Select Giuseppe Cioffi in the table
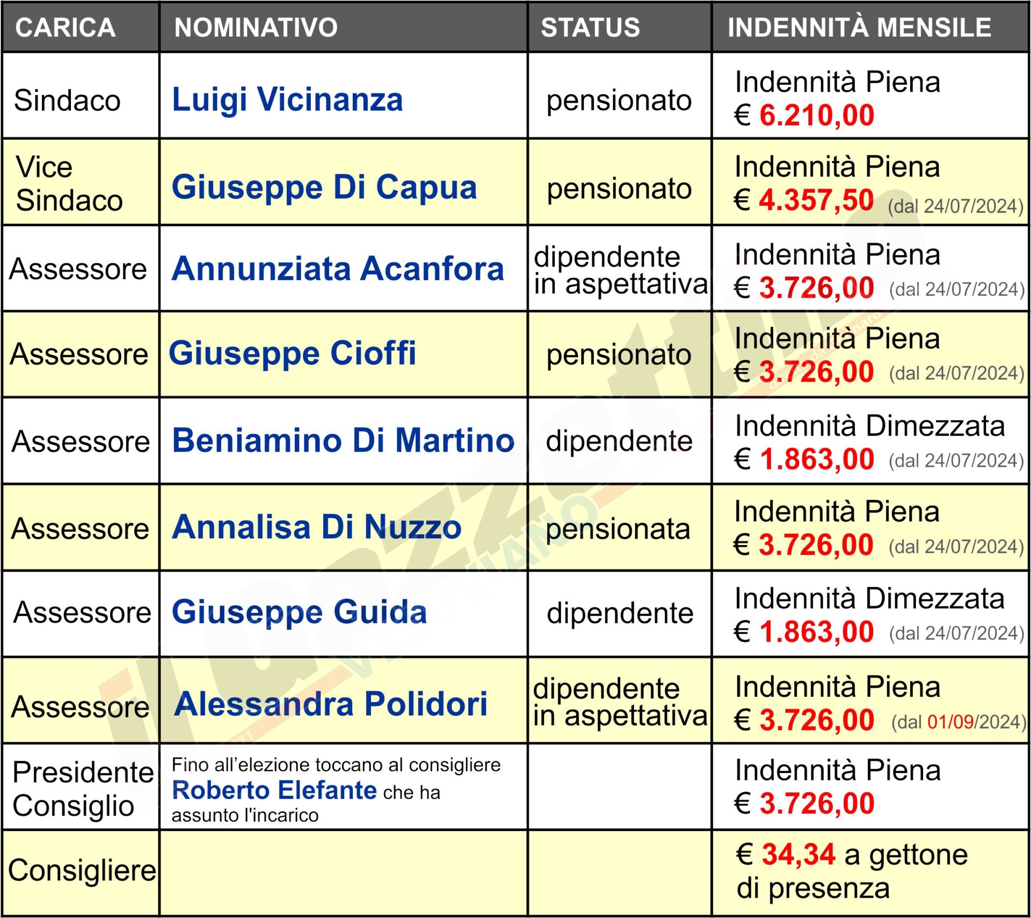The width and height of the screenshot is (1031, 918). coord(293,353)
